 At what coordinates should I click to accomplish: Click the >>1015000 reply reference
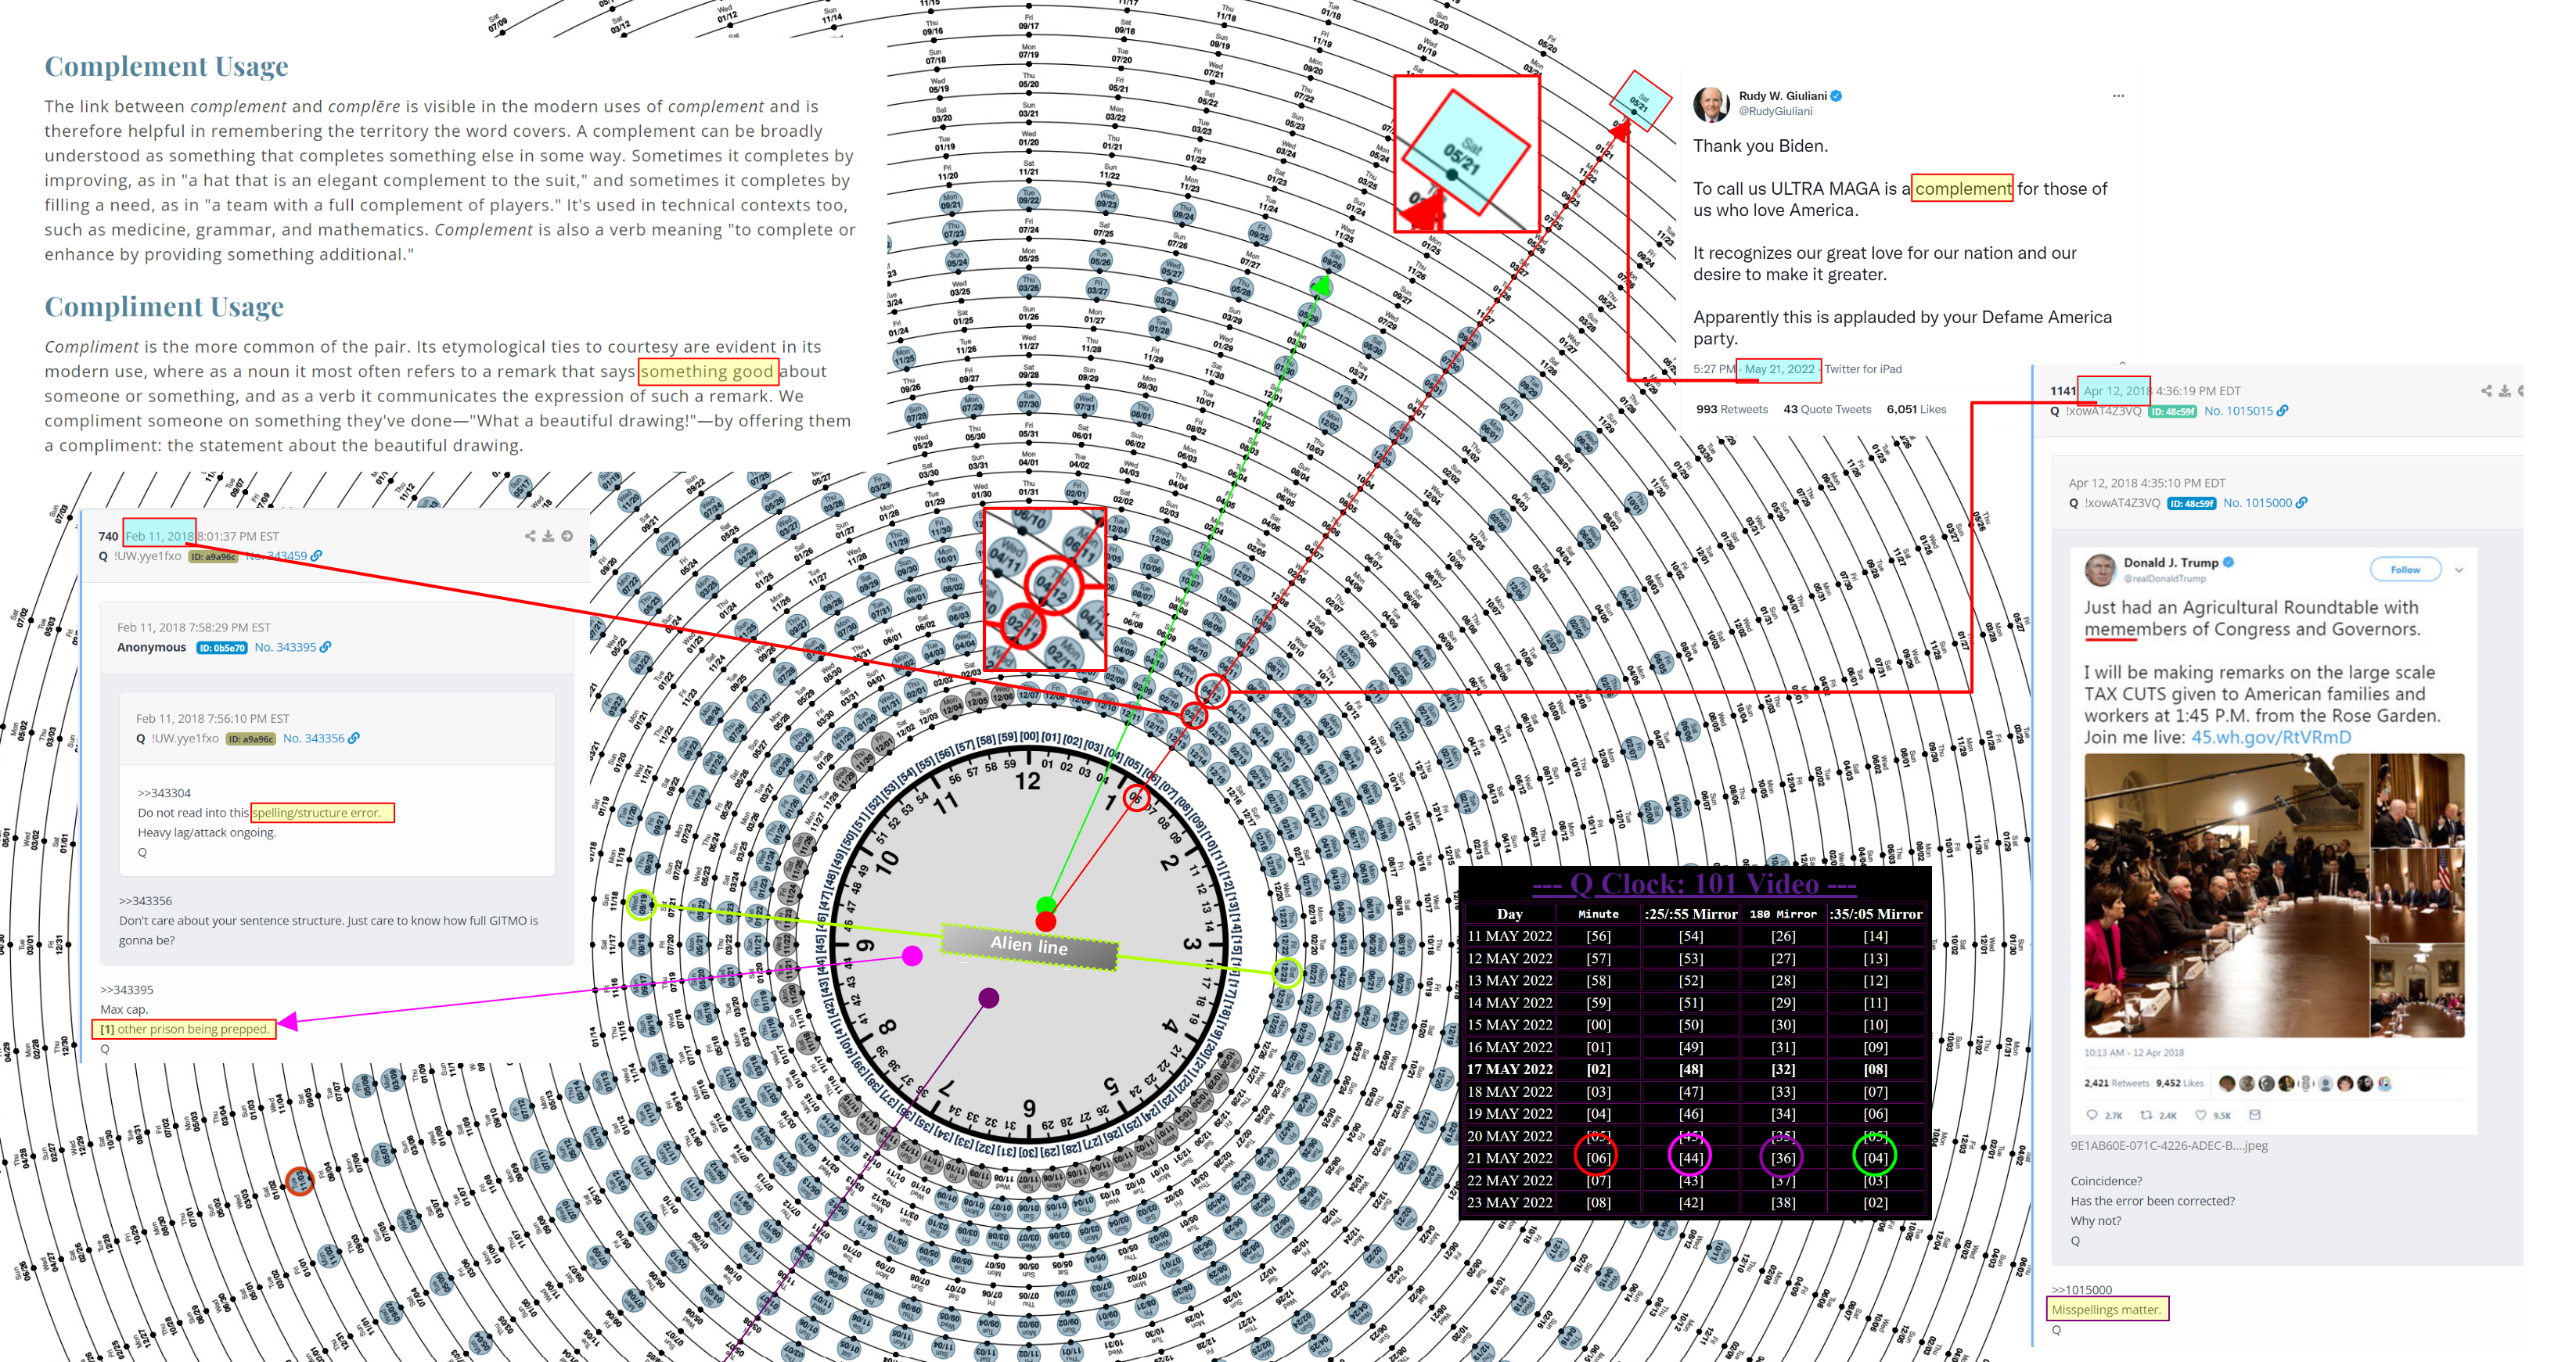tap(2081, 1290)
